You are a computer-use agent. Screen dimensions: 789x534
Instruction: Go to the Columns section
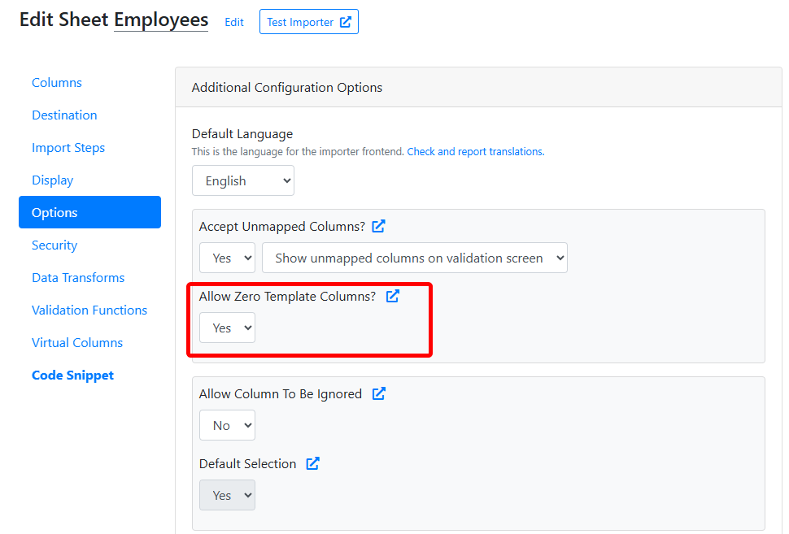[x=57, y=82]
